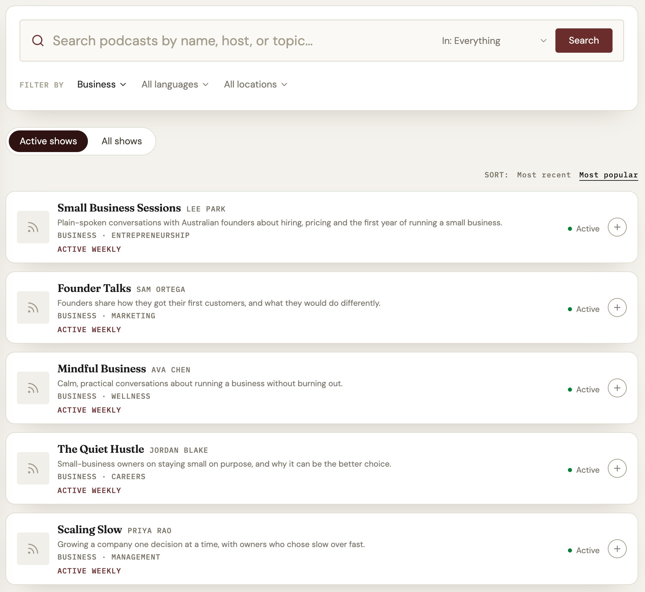Open the Founder Talks feed thumbnail
The height and width of the screenshot is (592, 645).
(x=33, y=307)
